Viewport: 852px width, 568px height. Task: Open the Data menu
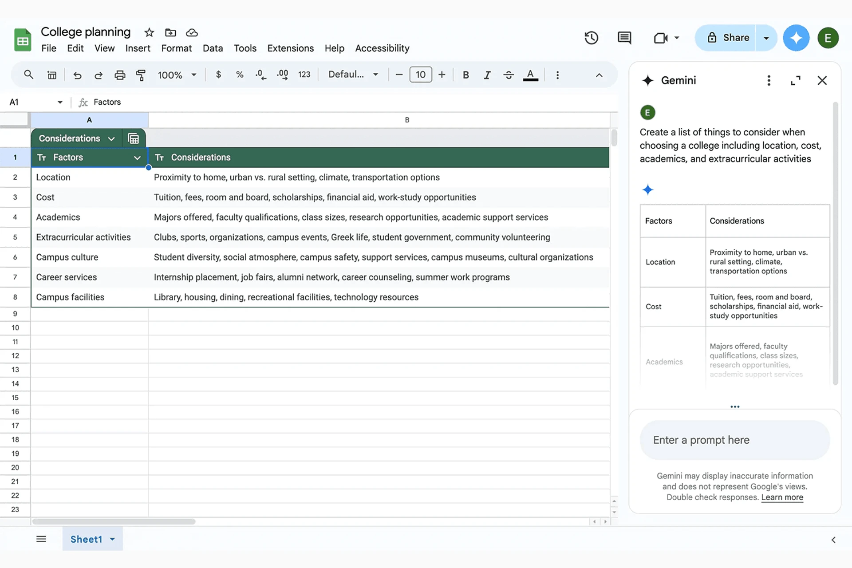pos(213,48)
